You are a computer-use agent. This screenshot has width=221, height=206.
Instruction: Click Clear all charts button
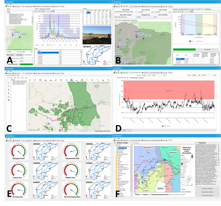click(207, 49)
